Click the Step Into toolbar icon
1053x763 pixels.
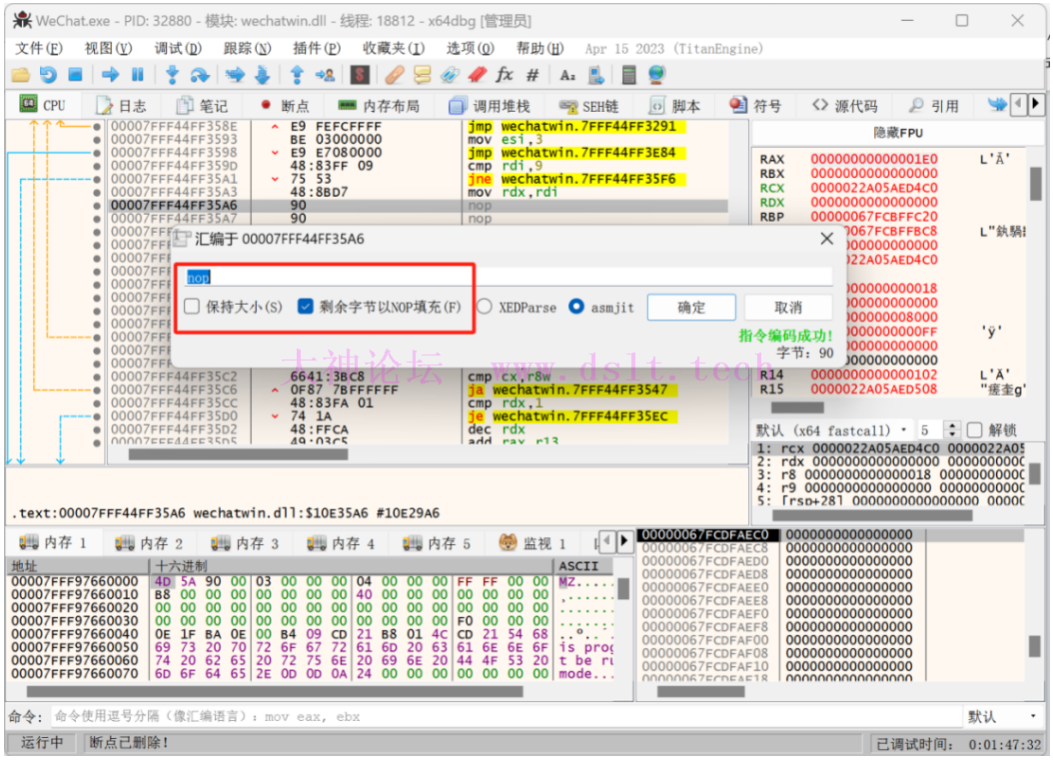click(x=172, y=75)
